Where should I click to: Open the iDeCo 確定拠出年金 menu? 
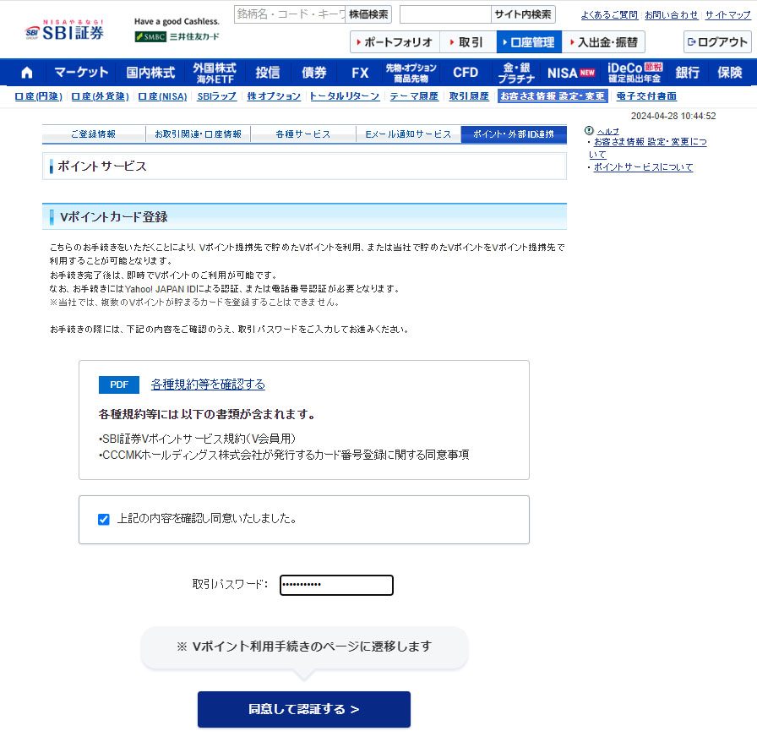(x=634, y=73)
